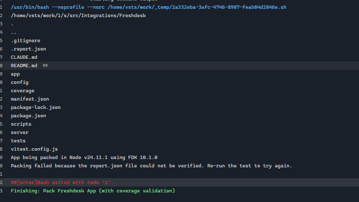Select the Node v24.11.1 packing line
359x202 pixels.
(x=84, y=157)
